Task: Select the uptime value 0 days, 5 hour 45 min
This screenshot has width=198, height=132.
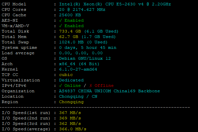Action: tap(88, 48)
